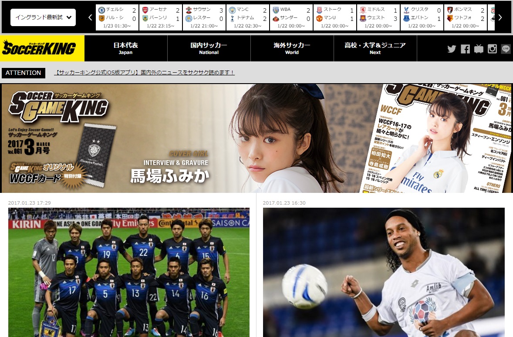Open the チェルシ vs ハル・シ match card

(x=117, y=17)
